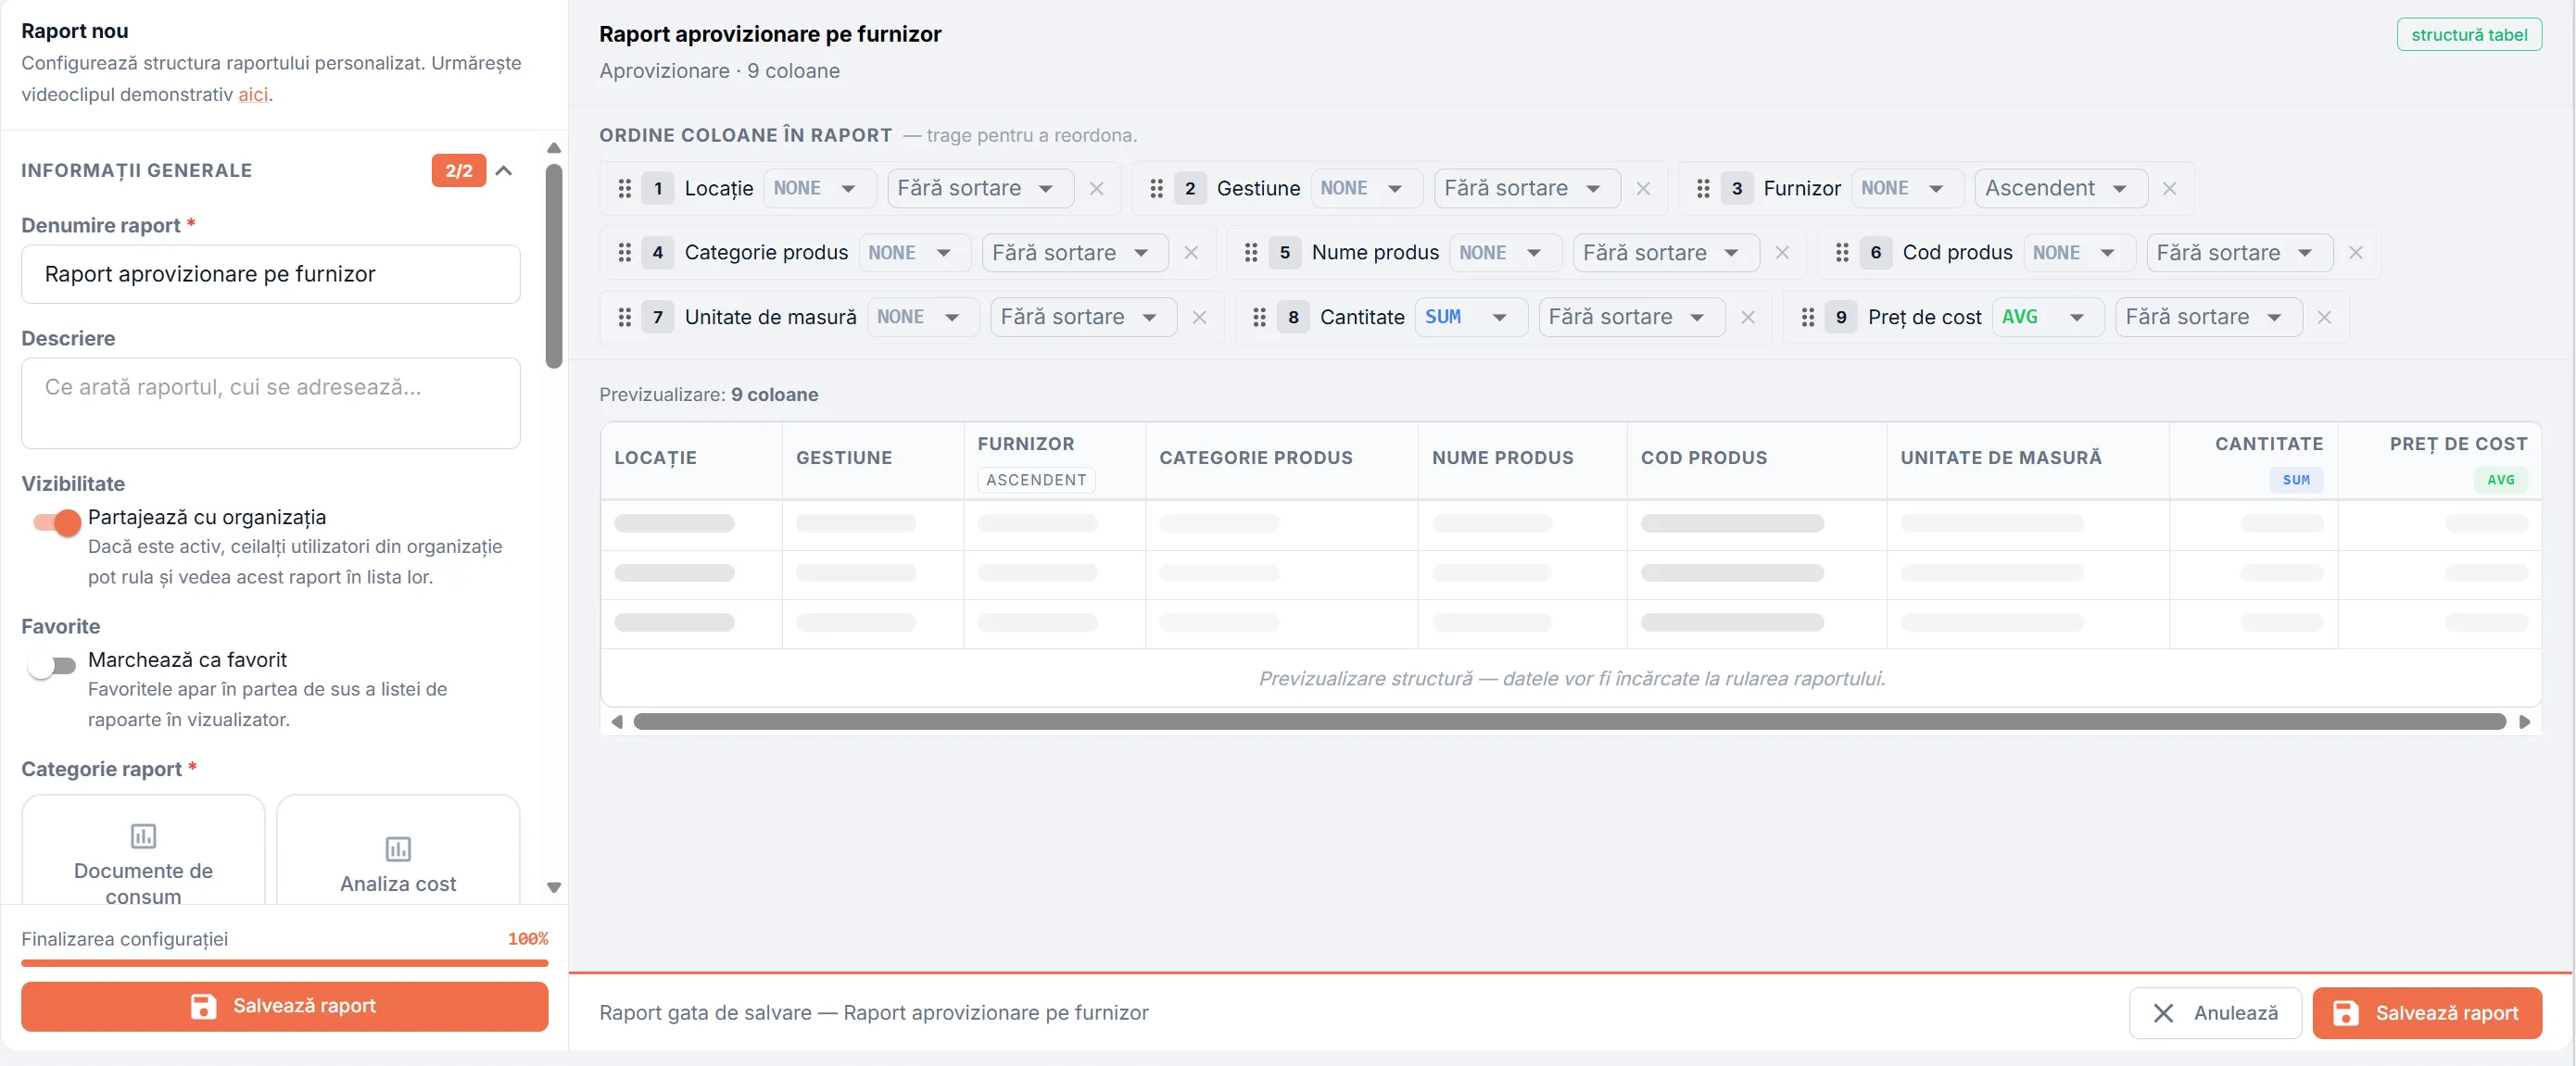Click Anulează button

tap(2215, 1013)
